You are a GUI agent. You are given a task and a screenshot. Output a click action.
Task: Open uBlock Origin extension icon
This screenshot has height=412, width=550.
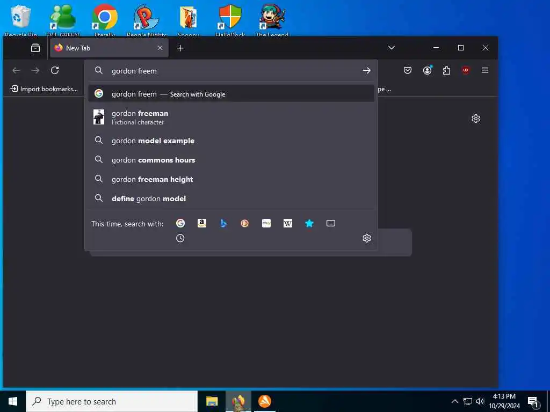(x=466, y=70)
